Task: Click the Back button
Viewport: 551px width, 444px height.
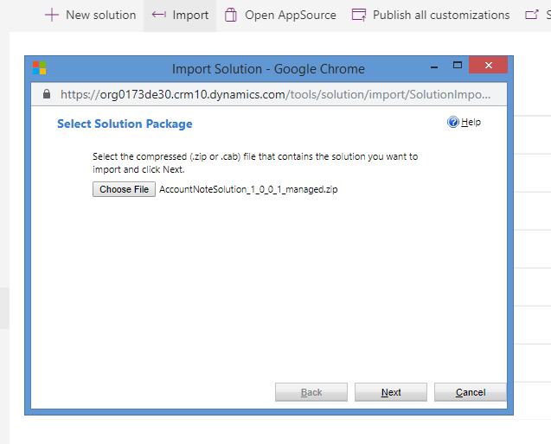Action: point(311,392)
